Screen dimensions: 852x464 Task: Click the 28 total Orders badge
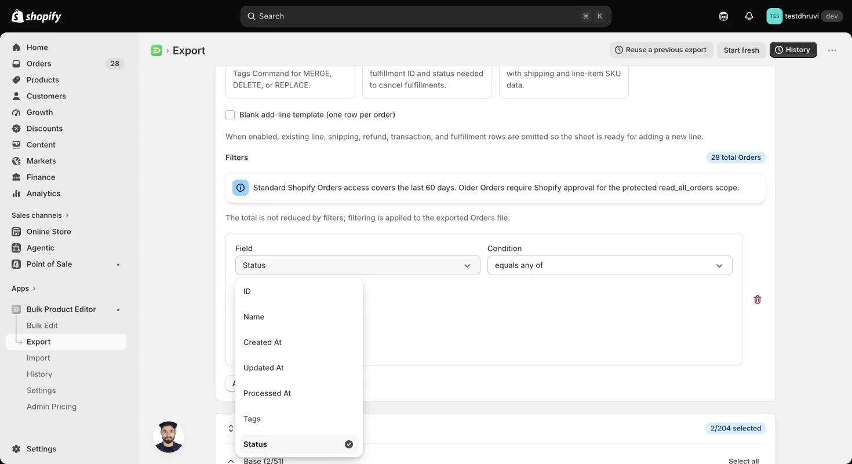click(x=736, y=158)
